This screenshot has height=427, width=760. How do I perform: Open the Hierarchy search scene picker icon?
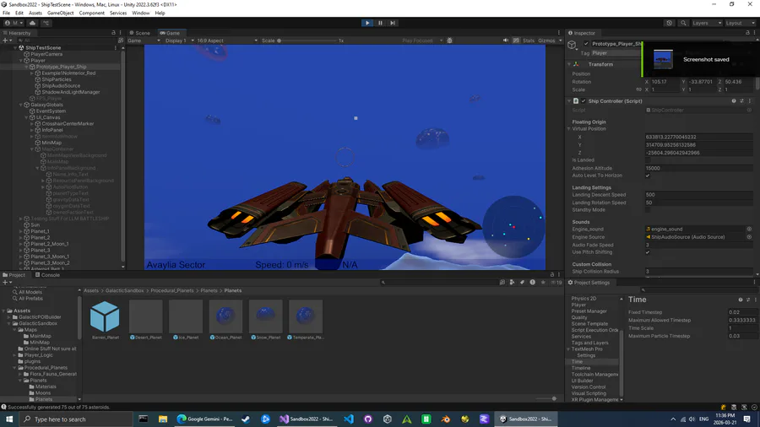point(121,41)
